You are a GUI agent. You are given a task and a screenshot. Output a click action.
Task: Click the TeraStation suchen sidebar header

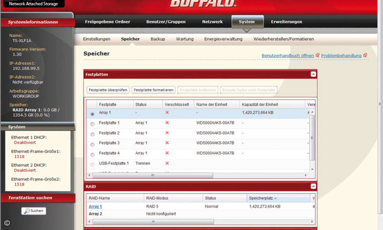coord(37,198)
